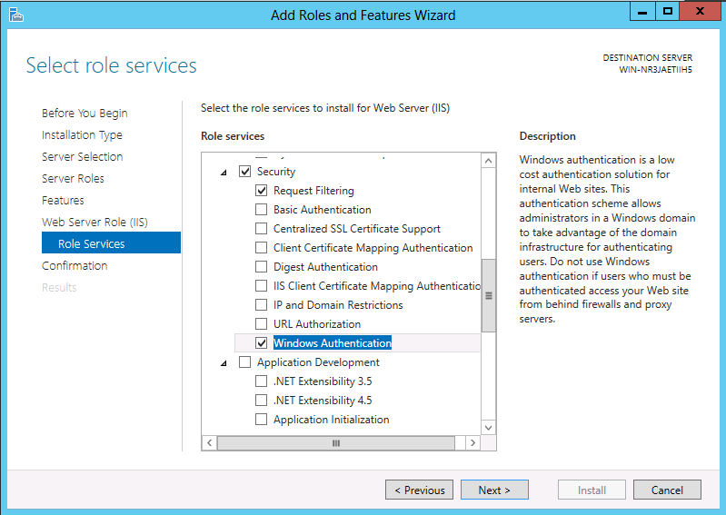Uncheck Windows Authentication
Image resolution: width=726 pixels, height=515 pixels.
[x=261, y=342]
